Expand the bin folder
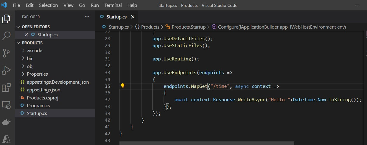The image size is (367, 145). tap(24, 58)
